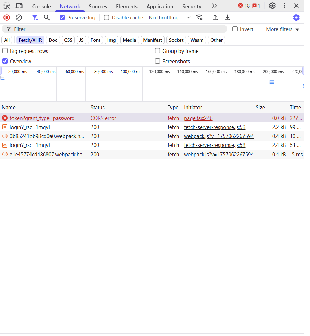The image size is (310, 336).
Task: Select token?grant_type=password request
Action: (42, 118)
